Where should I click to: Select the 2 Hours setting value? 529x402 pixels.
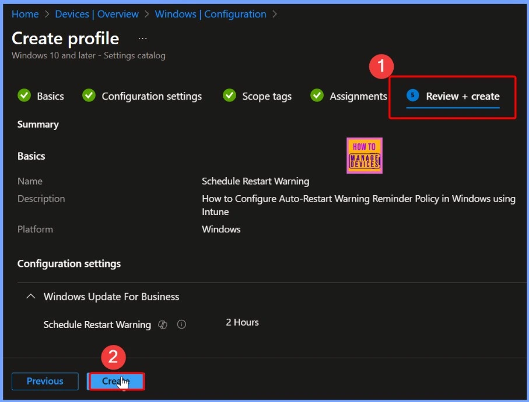tap(242, 322)
